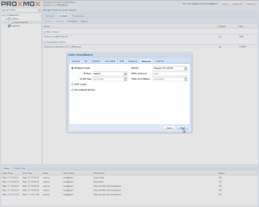
Task: Sort tasks by the End Time header
Action: point(32,173)
